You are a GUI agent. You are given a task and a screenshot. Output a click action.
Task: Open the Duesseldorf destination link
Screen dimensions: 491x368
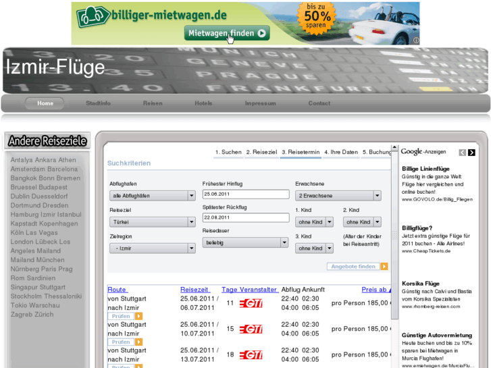click(x=50, y=196)
